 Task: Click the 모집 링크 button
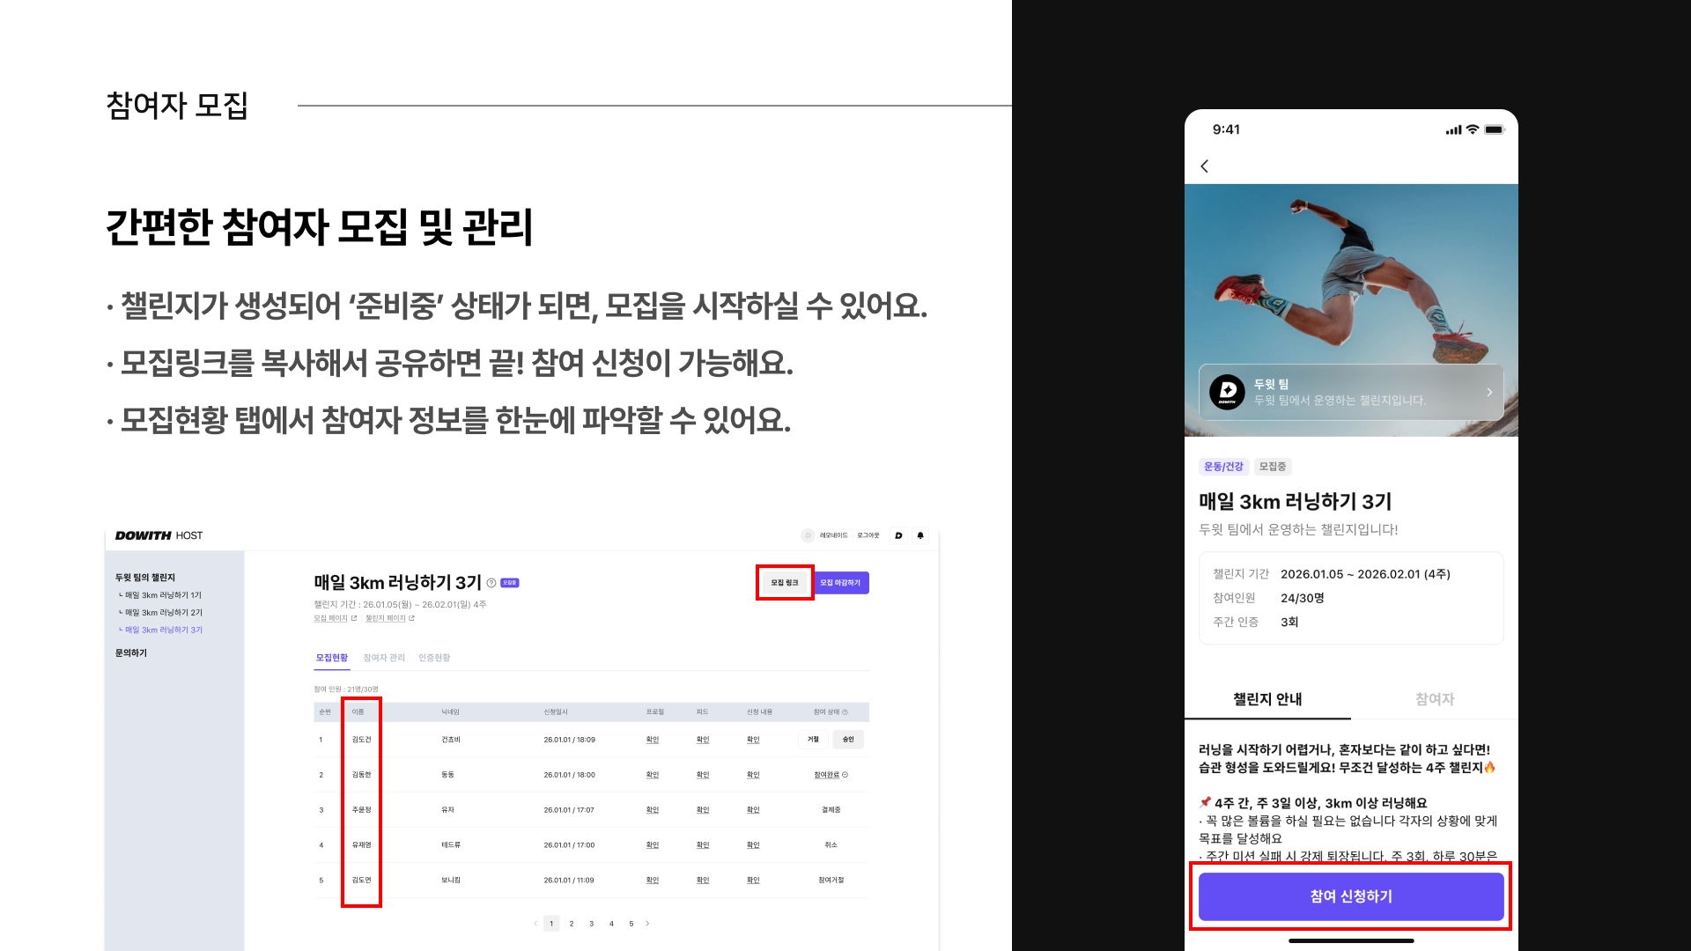785,583
